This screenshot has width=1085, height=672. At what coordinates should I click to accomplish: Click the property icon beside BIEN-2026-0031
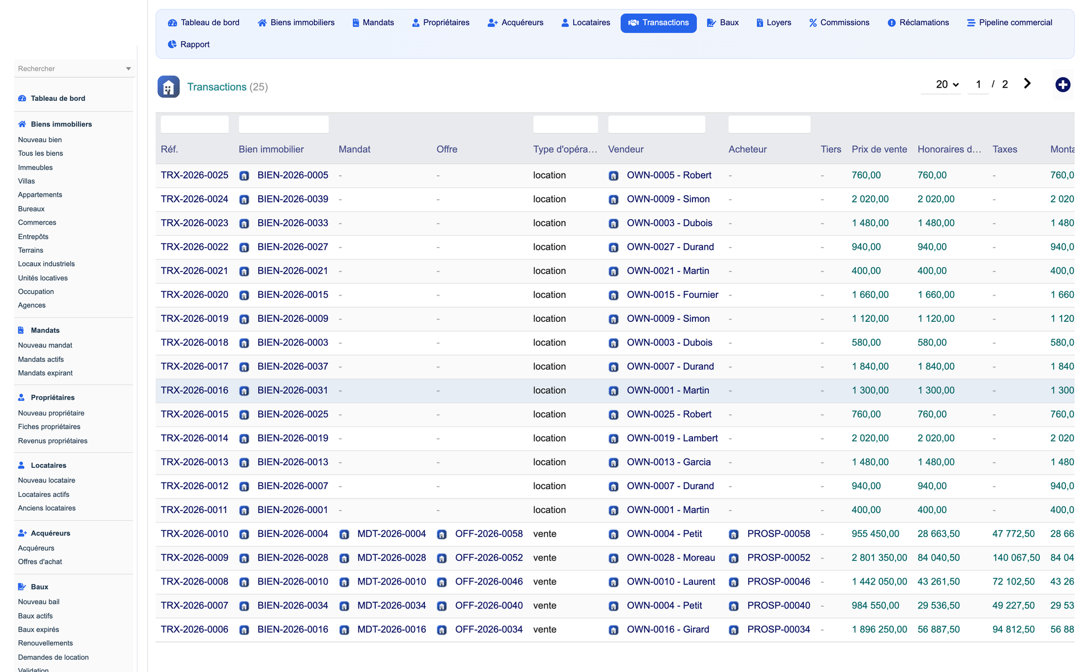coord(244,391)
